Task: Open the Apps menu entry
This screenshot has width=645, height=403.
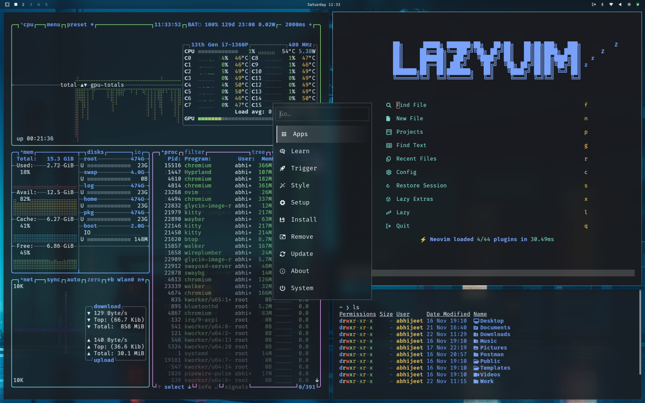Action: tap(322, 134)
